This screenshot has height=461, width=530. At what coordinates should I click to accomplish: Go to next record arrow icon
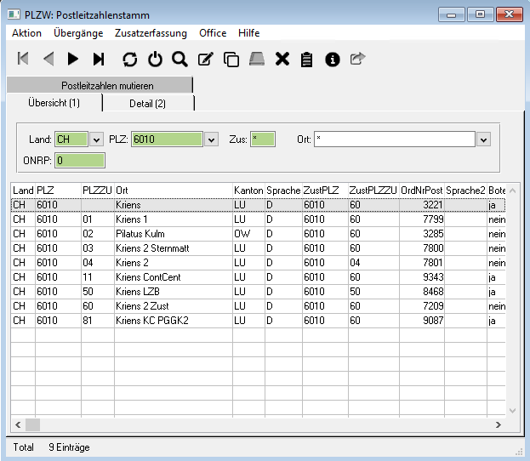tap(73, 59)
